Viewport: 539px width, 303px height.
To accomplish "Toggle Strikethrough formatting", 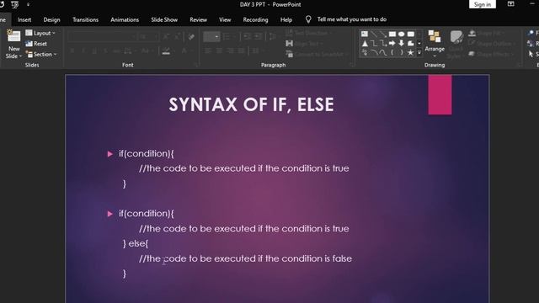I will point(105,50).
